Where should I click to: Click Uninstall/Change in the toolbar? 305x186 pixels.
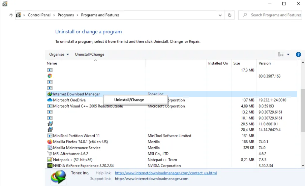(x=90, y=55)
